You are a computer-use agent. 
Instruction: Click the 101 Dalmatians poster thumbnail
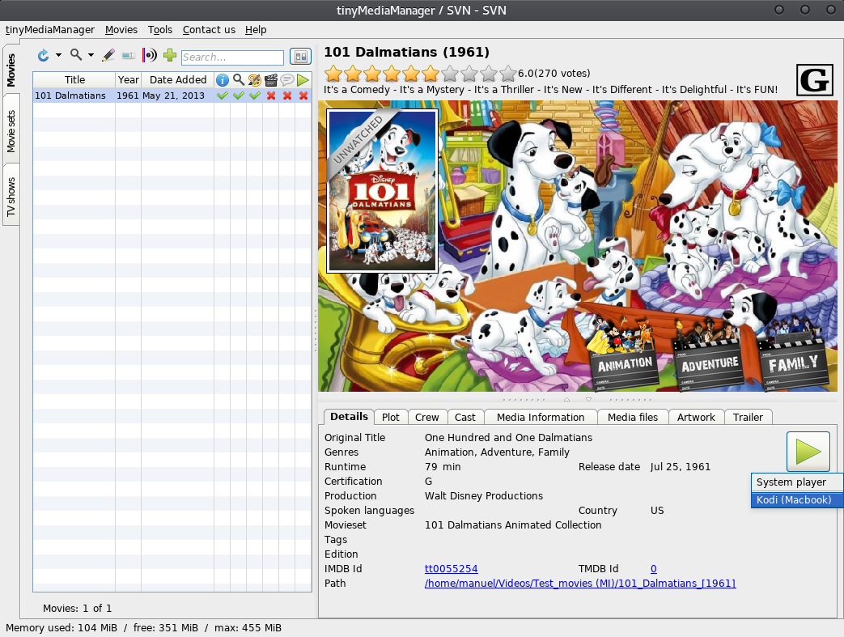point(382,191)
